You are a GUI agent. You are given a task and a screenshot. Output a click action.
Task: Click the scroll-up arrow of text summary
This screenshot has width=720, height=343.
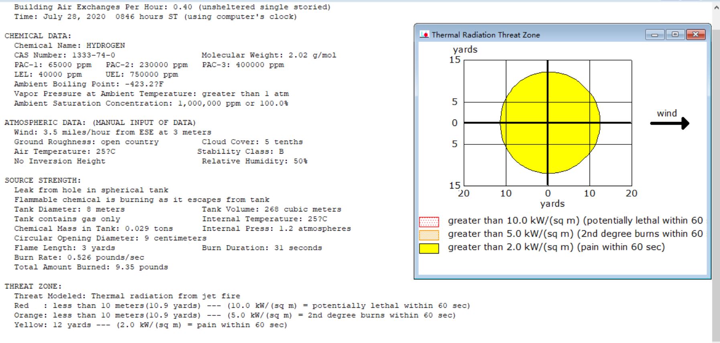pyautogui.click(x=716, y=7)
